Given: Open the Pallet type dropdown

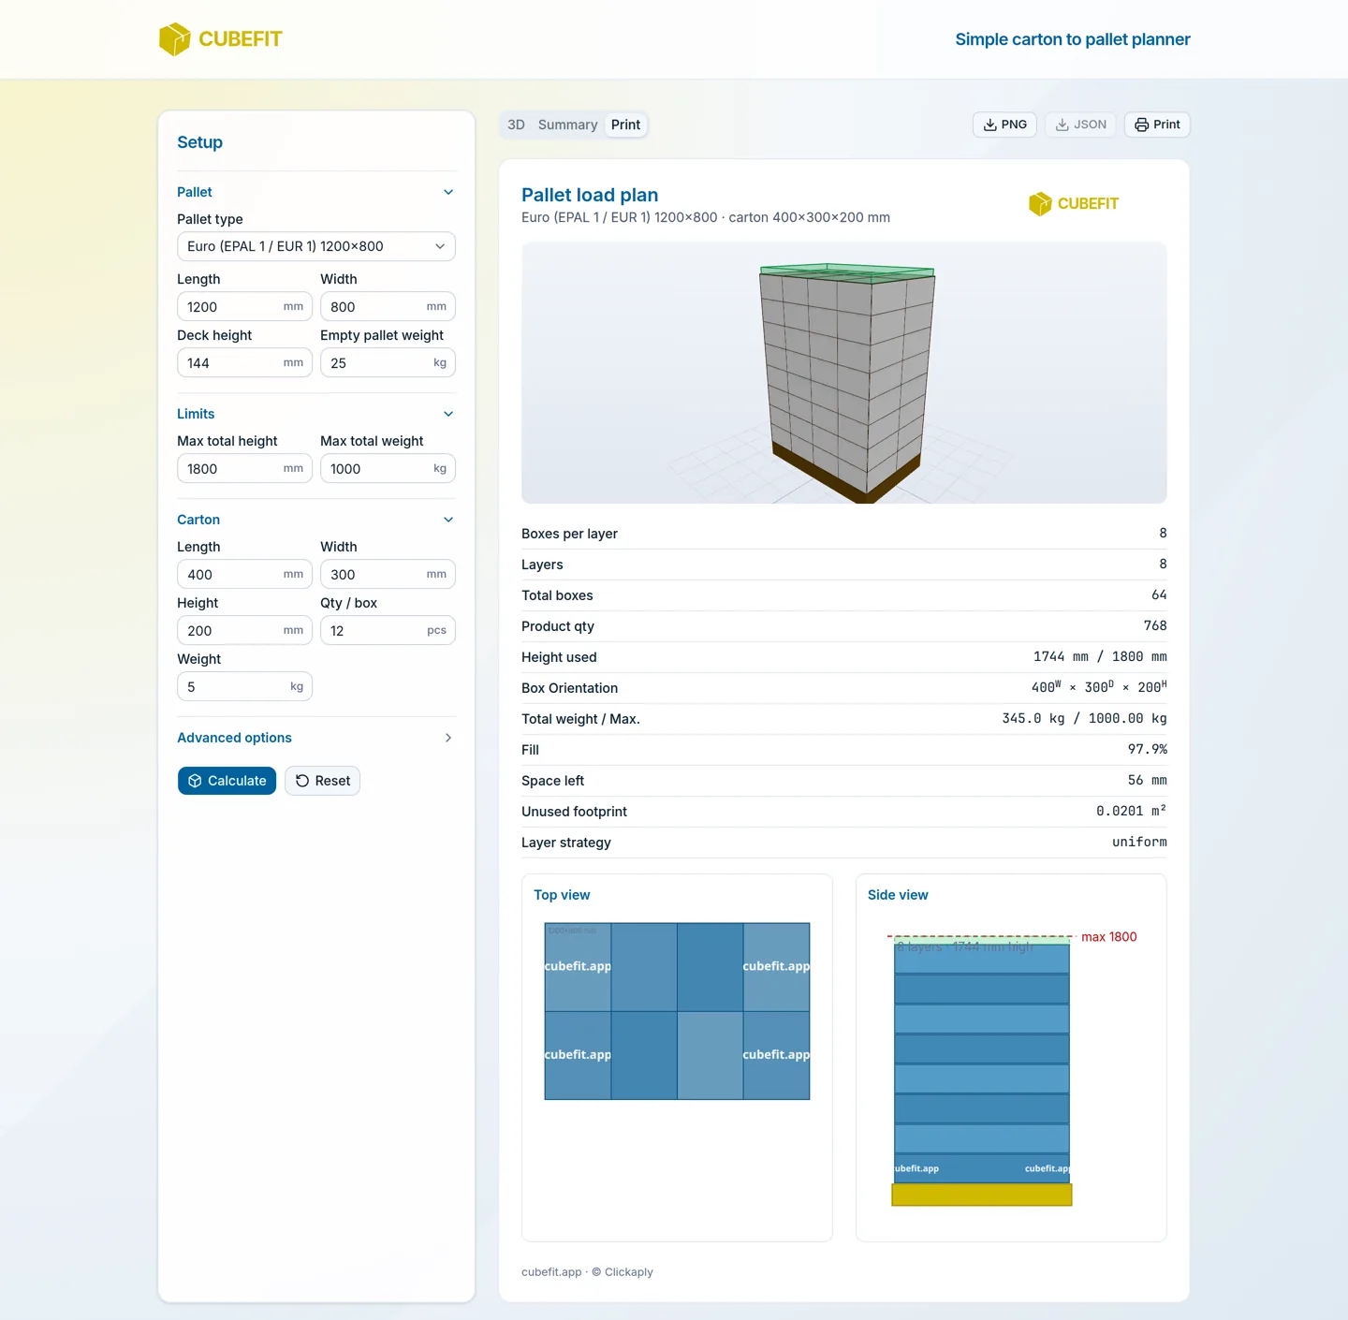Looking at the screenshot, I should (316, 246).
